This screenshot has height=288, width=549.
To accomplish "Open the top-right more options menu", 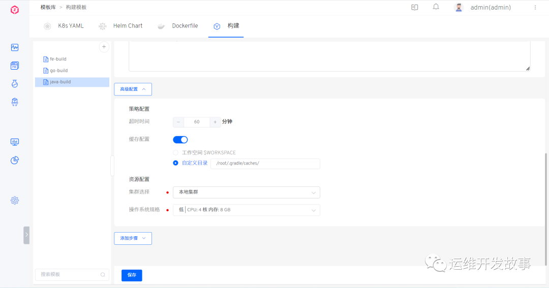I will (x=535, y=7).
